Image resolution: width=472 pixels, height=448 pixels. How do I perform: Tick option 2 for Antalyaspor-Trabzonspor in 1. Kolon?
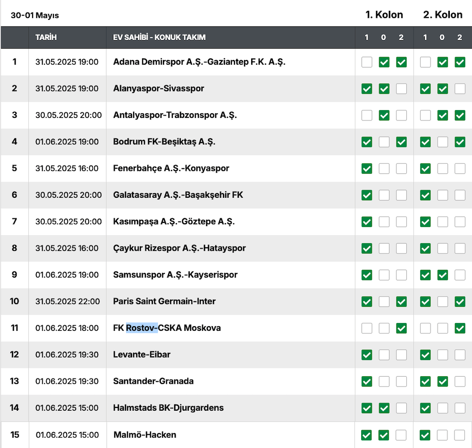click(x=401, y=115)
